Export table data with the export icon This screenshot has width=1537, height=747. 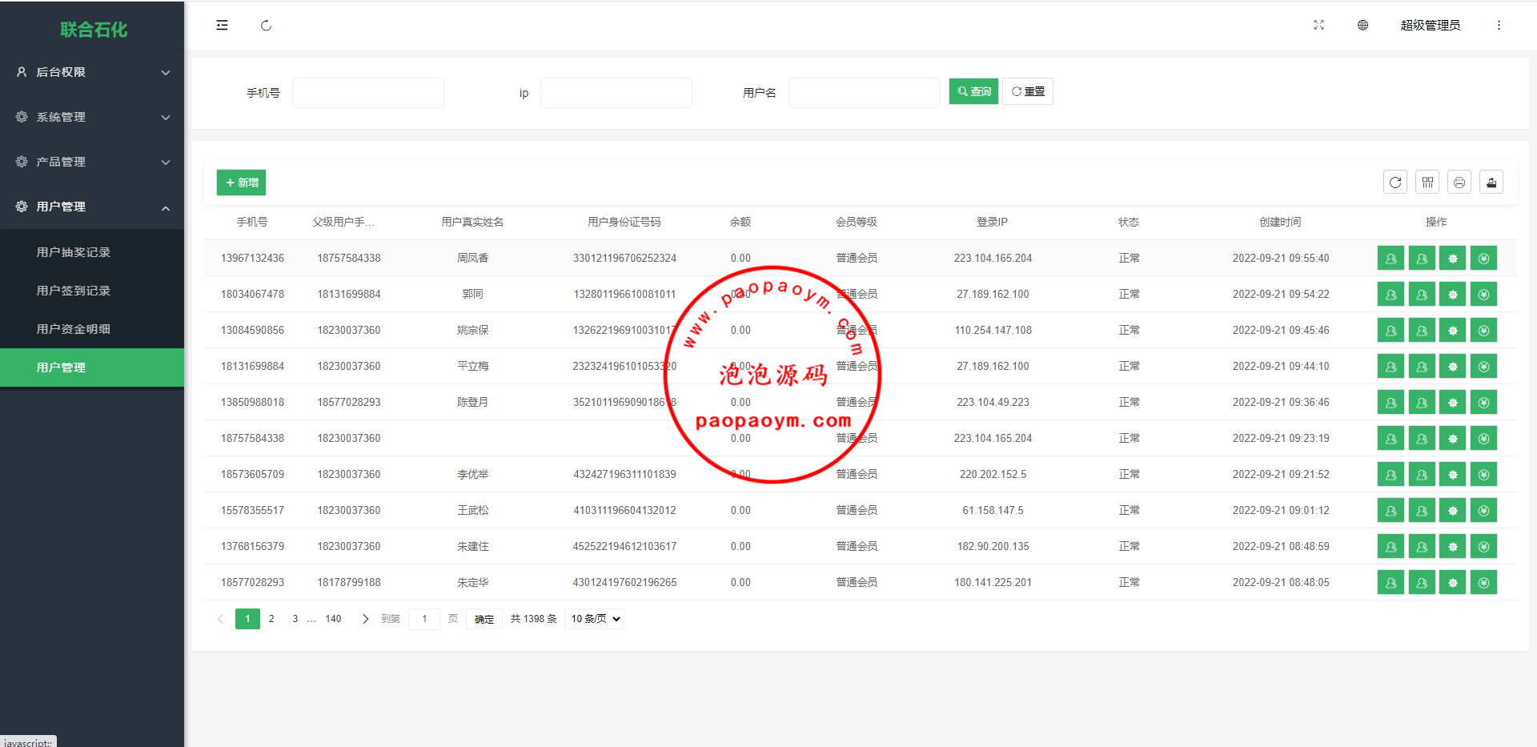click(1491, 183)
